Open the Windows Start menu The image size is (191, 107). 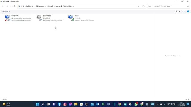click(37, 104)
